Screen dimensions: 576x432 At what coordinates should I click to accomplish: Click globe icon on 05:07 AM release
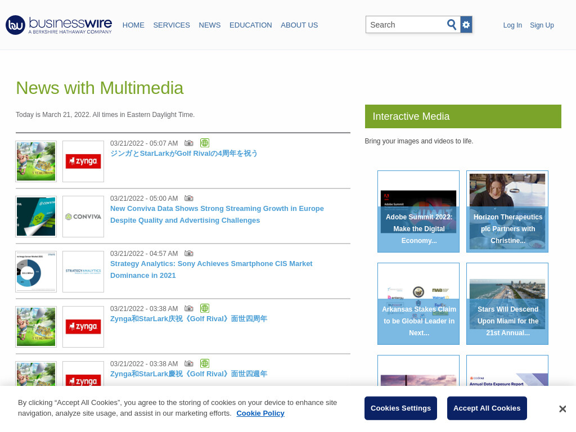205,143
